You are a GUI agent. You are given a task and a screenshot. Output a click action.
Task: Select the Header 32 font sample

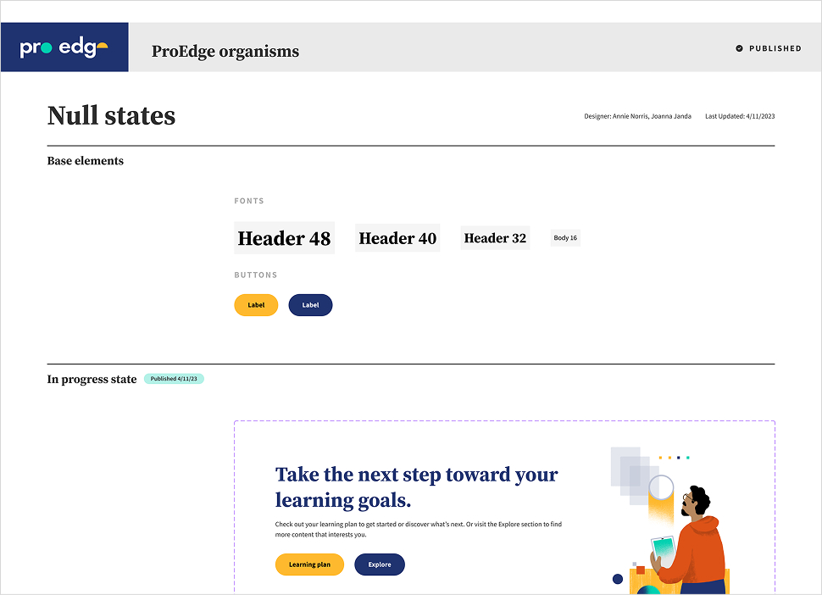[x=495, y=238]
